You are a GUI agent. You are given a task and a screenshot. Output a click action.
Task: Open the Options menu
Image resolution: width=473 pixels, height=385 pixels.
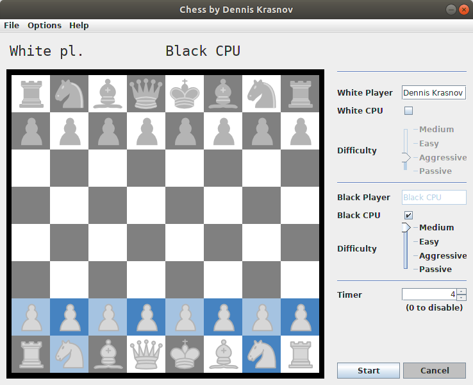click(44, 26)
